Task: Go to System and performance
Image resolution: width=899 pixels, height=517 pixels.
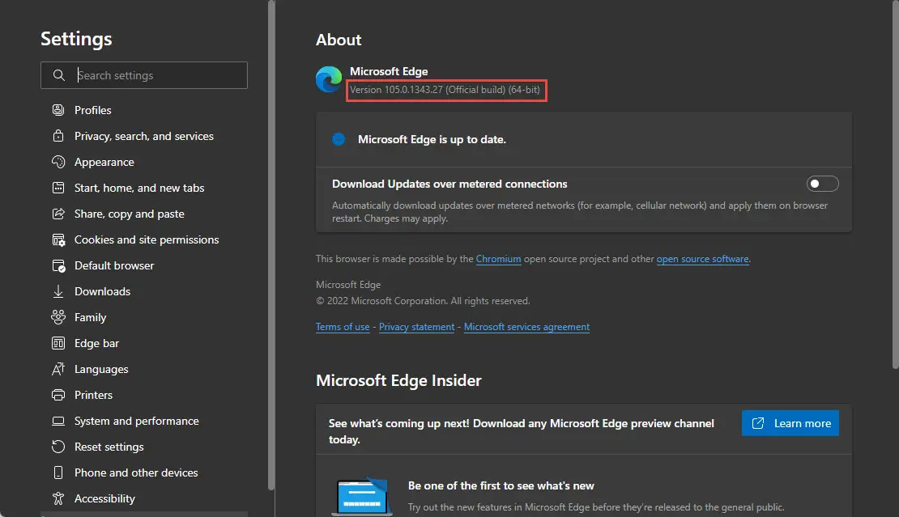Action: 136,422
